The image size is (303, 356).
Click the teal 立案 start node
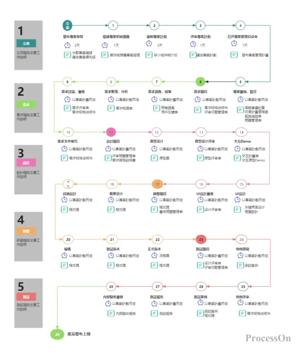(x=68, y=25)
